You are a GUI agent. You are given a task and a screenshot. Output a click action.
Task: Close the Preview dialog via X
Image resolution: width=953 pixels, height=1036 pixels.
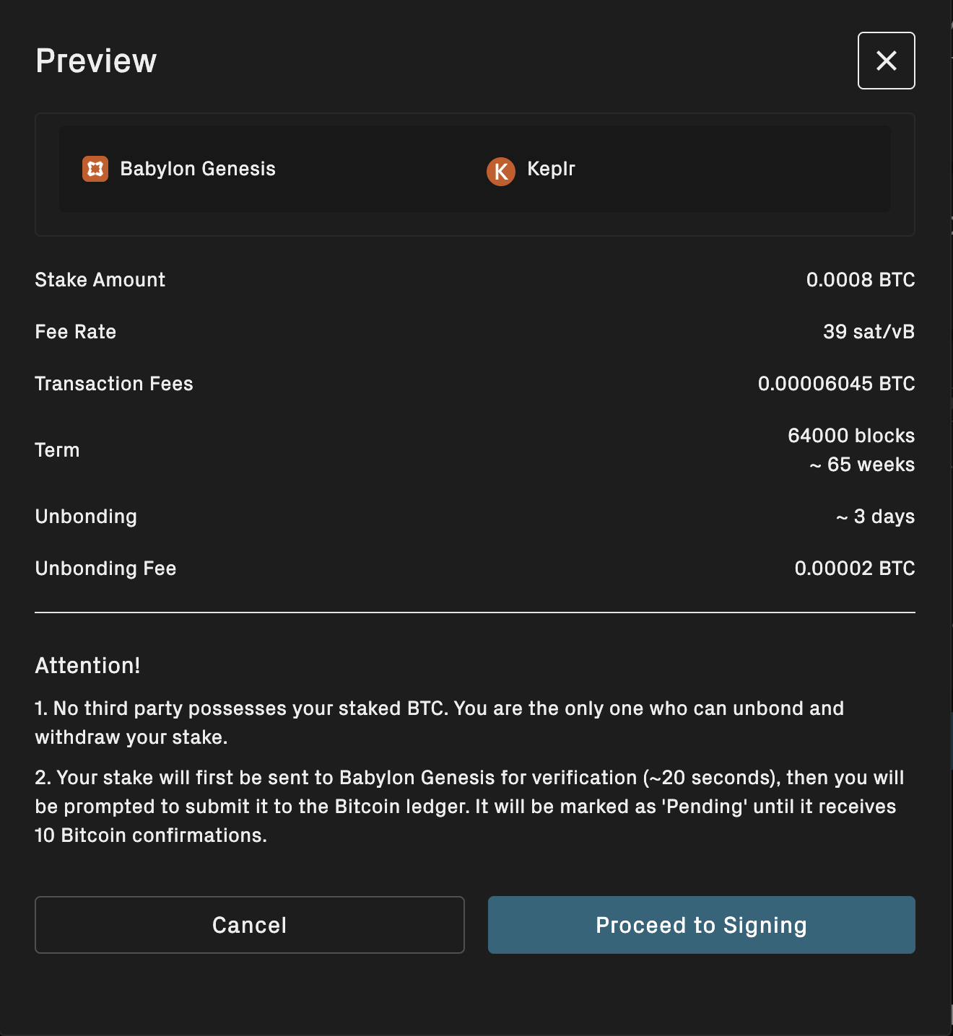coord(886,61)
